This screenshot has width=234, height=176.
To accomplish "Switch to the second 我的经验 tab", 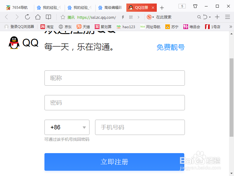I will pyautogui.click(x=80, y=8).
